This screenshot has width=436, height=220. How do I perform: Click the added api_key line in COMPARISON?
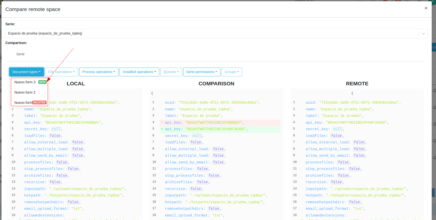point(204,129)
